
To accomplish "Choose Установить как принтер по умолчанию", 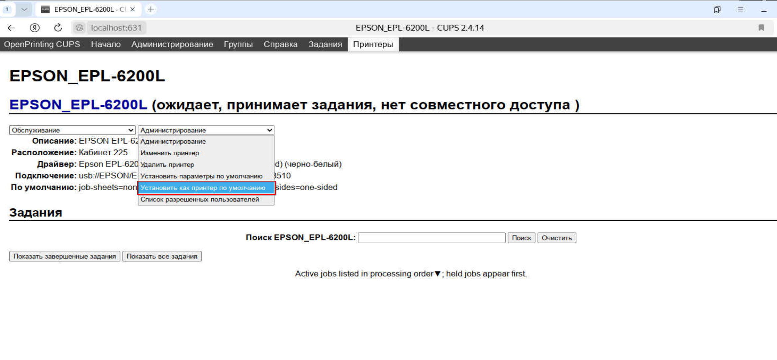I will (x=203, y=188).
